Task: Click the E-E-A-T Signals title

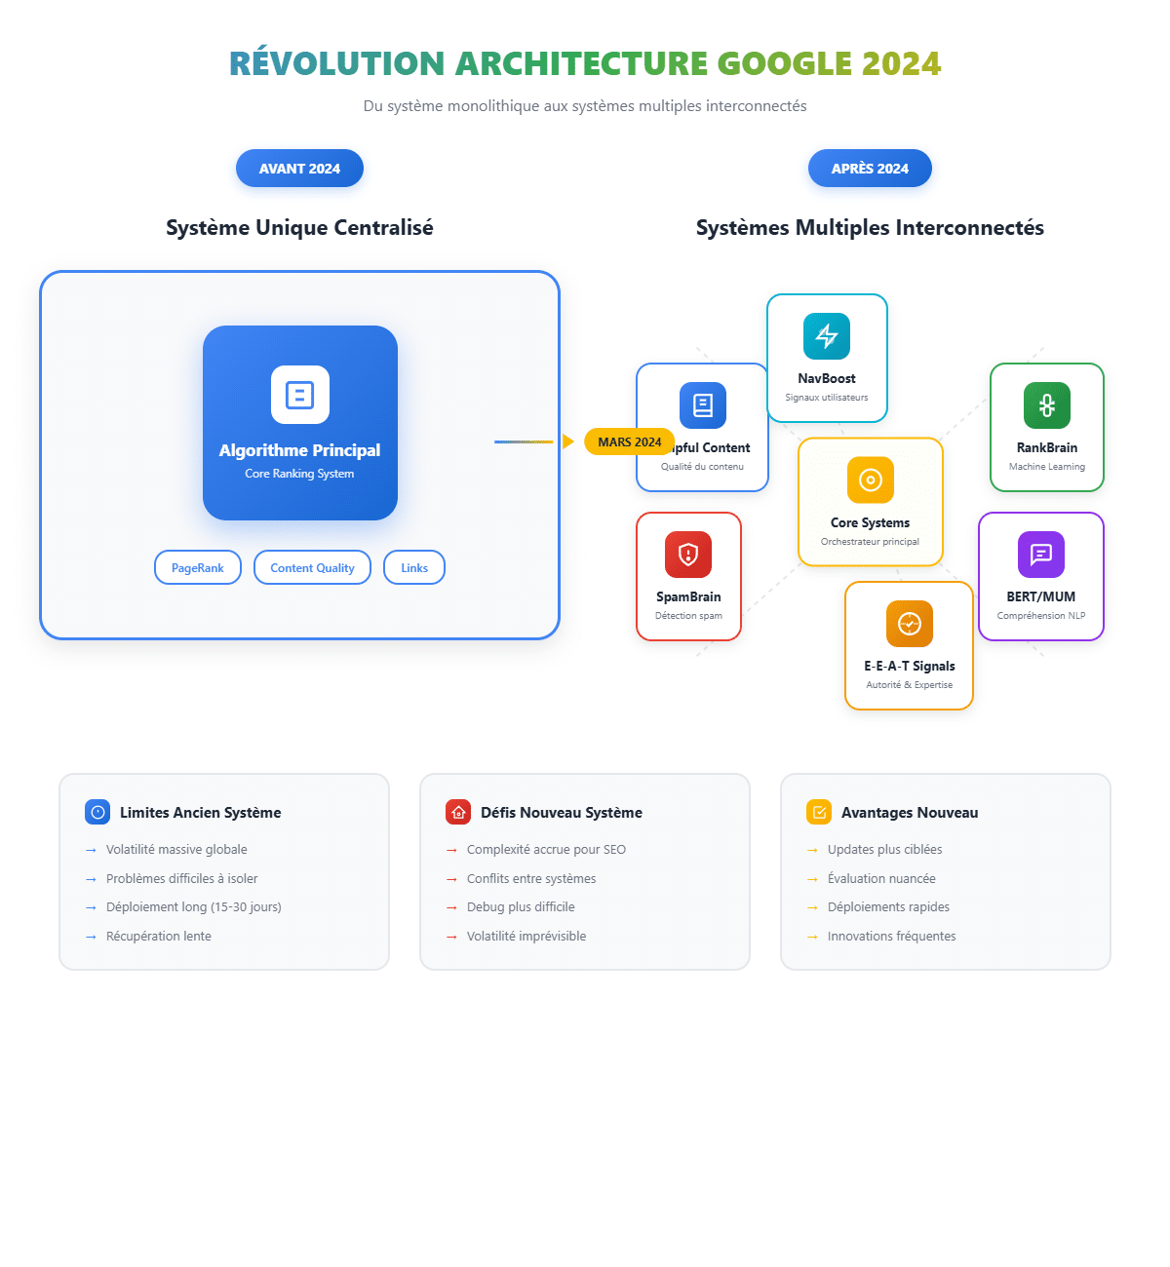Action: pos(910,666)
